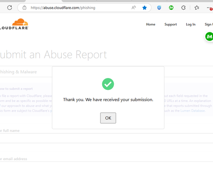Click OK in the submission dialog

click(x=108, y=118)
